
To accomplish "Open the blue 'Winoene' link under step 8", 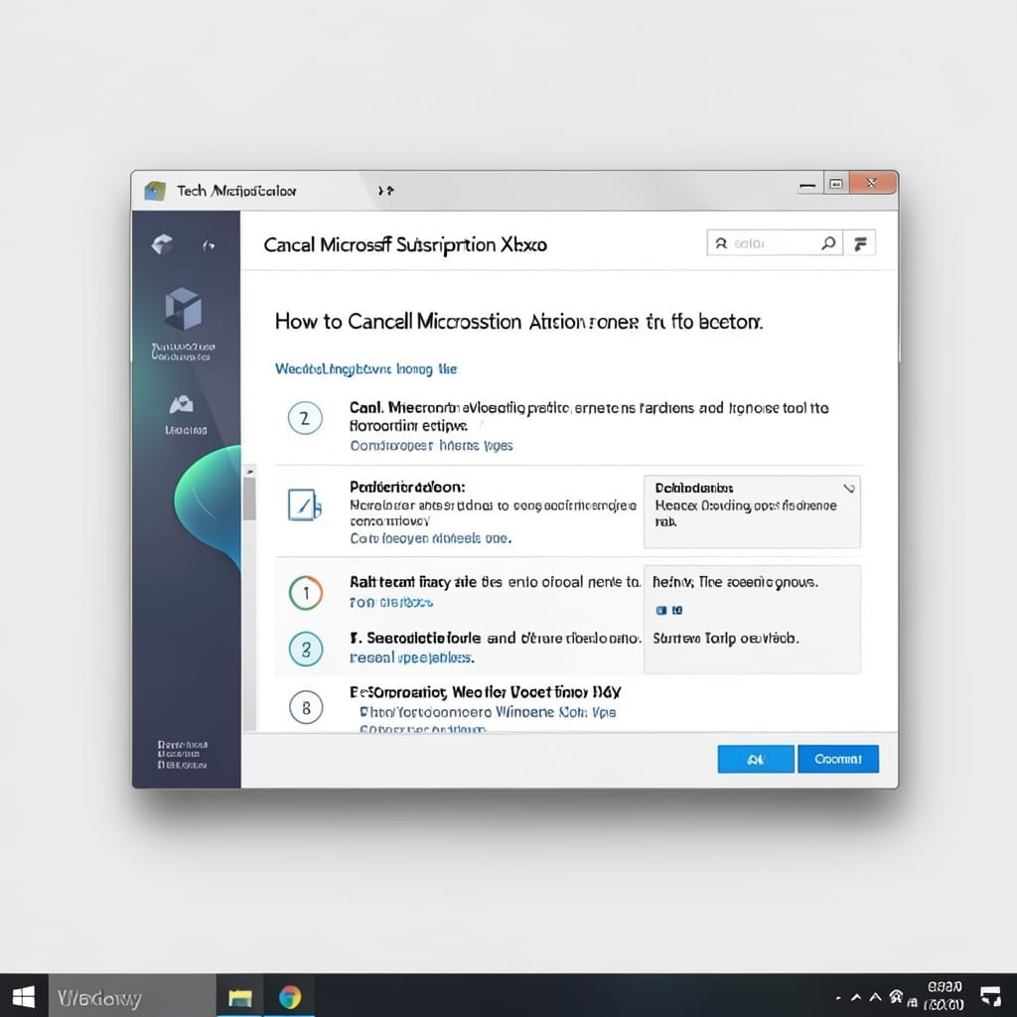I will click(488, 712).
